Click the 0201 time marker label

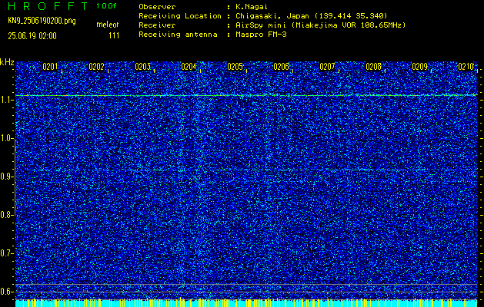click(50, 67)
